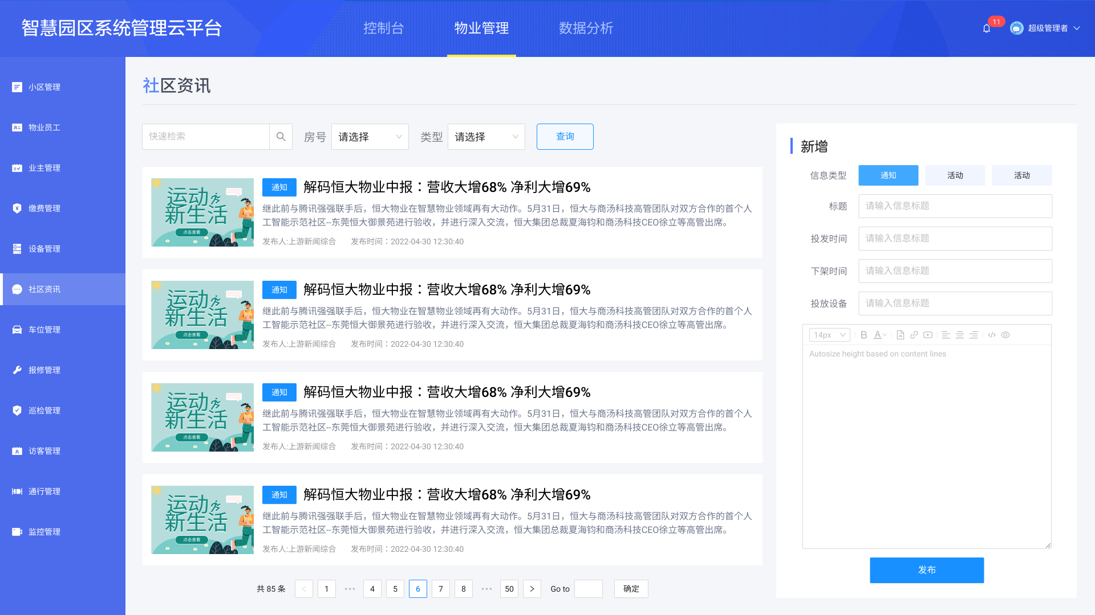This screenshot has width=1095, height=615.
Task: Click the 标题 input field
Action: (x=955, y=206)
